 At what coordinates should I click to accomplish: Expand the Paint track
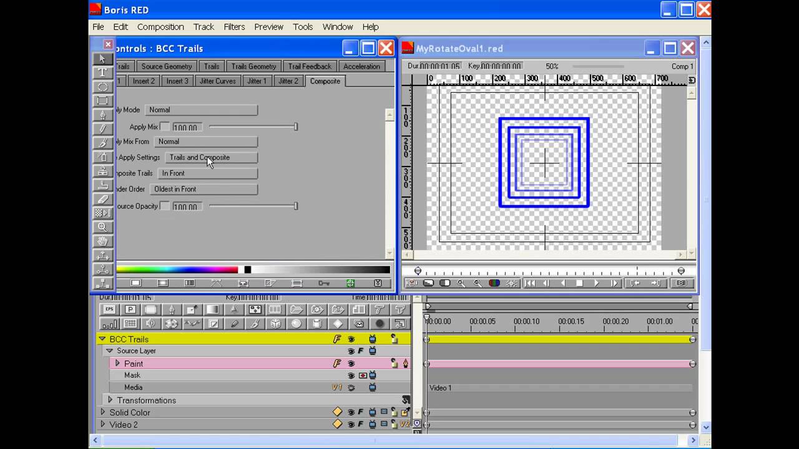tap(117, 363)
